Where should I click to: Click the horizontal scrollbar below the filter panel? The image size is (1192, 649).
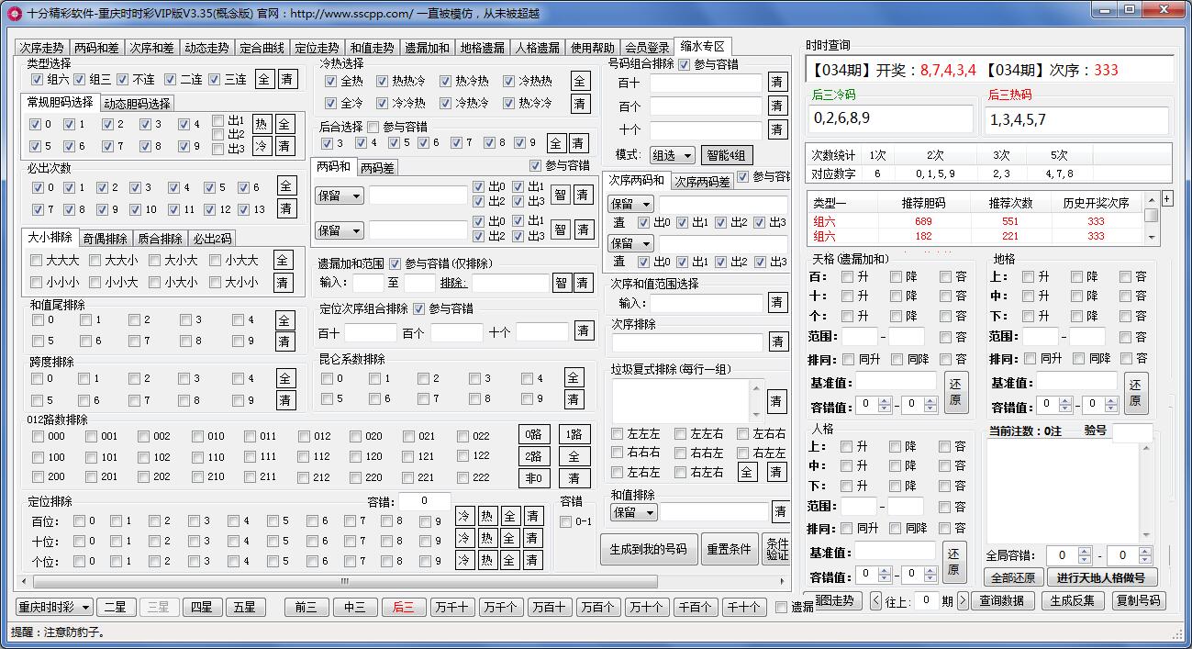[x=404, y=582]
